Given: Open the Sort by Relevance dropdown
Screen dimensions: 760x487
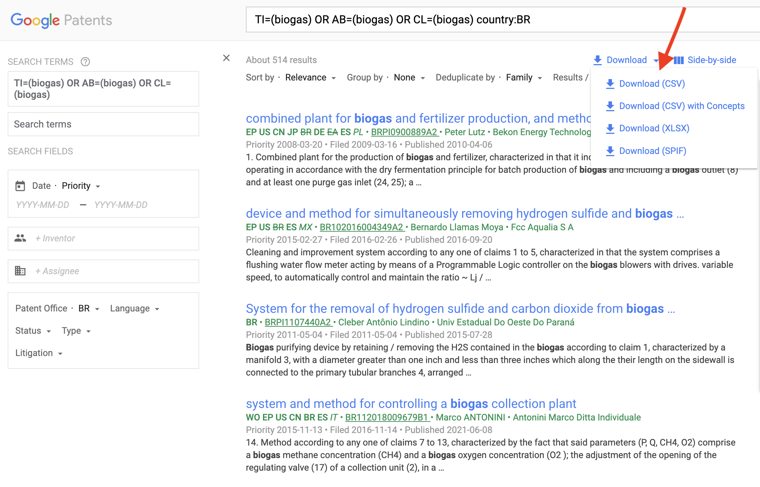Looking at the screenshot, I should [x=310, y=77].
